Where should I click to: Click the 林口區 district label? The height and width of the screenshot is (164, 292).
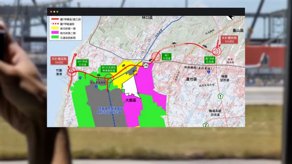[x=147, y=17]
